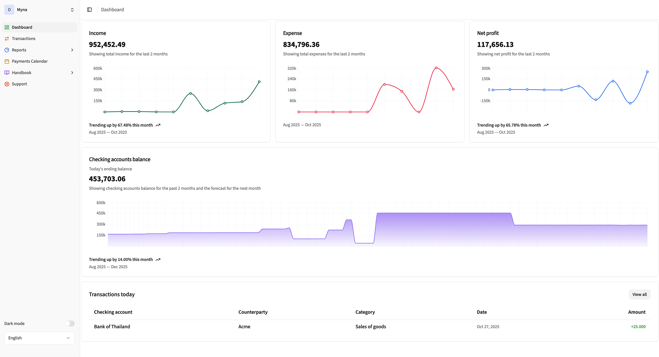Click the View all button for transactions
Viewport: 659px width, 357px height.
pos(639,294)
